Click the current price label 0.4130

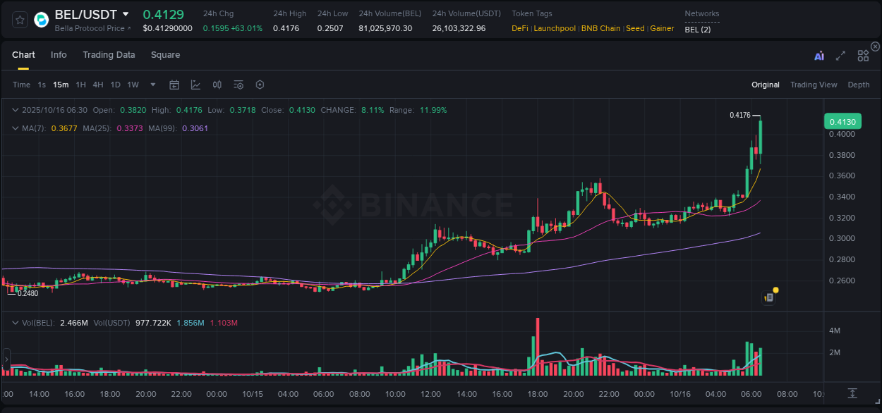pos(842,121)
